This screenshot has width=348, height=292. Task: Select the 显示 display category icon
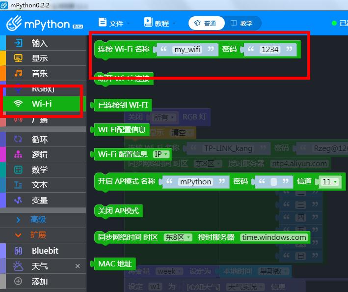tap(18, 58)
